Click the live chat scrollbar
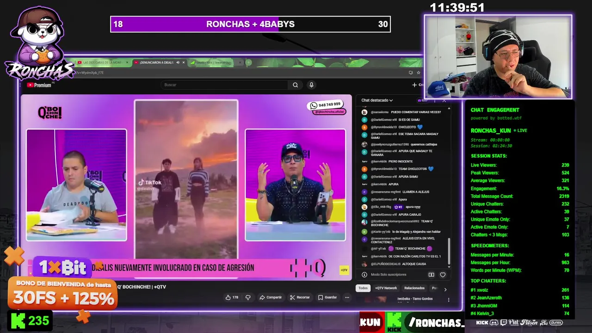The height and width of the screenshot is (333, 592). (449, 252)
